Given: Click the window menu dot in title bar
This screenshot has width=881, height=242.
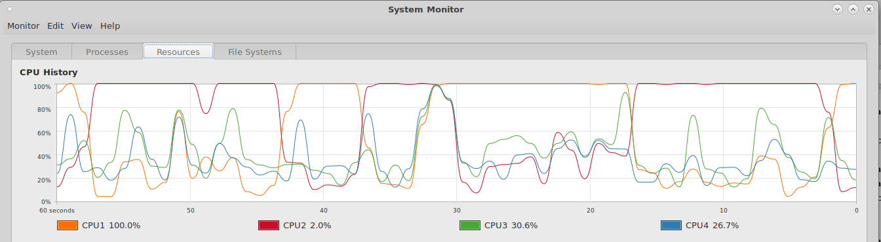Looking at the screenshot, I should click(x=10, y=9).
